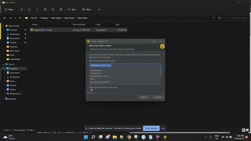
Task: Click the Wi-Fi network tray icon
Action: (223, 137)
